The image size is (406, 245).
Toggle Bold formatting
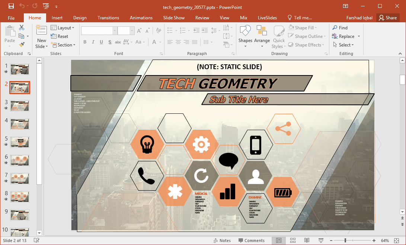pos(85,42)
